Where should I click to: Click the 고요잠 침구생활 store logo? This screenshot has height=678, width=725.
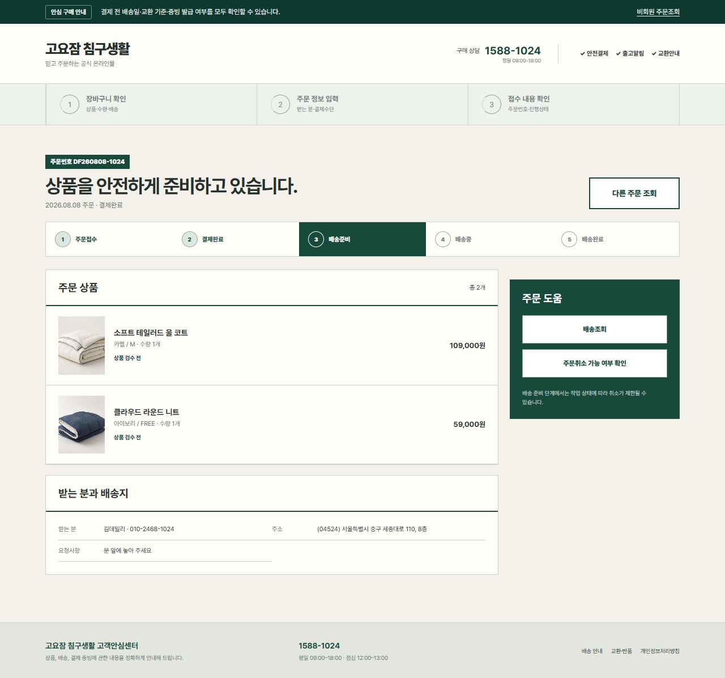(87, 49)
